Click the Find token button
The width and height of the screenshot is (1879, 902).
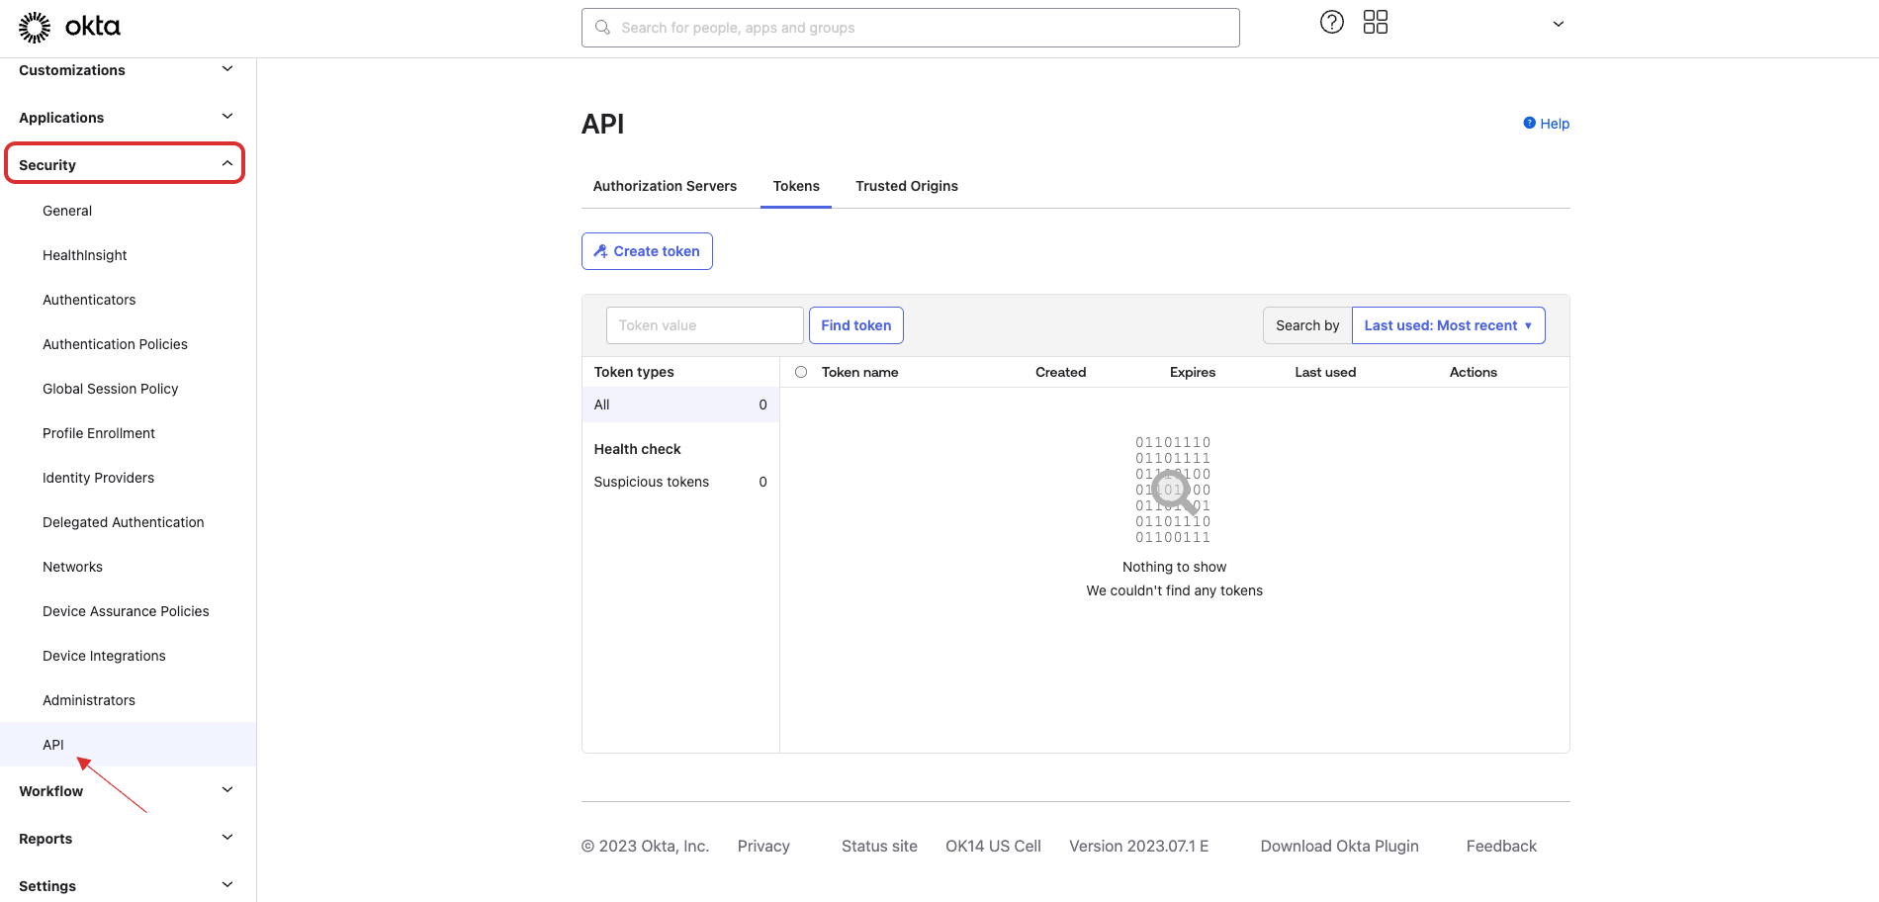pos(856,325)
